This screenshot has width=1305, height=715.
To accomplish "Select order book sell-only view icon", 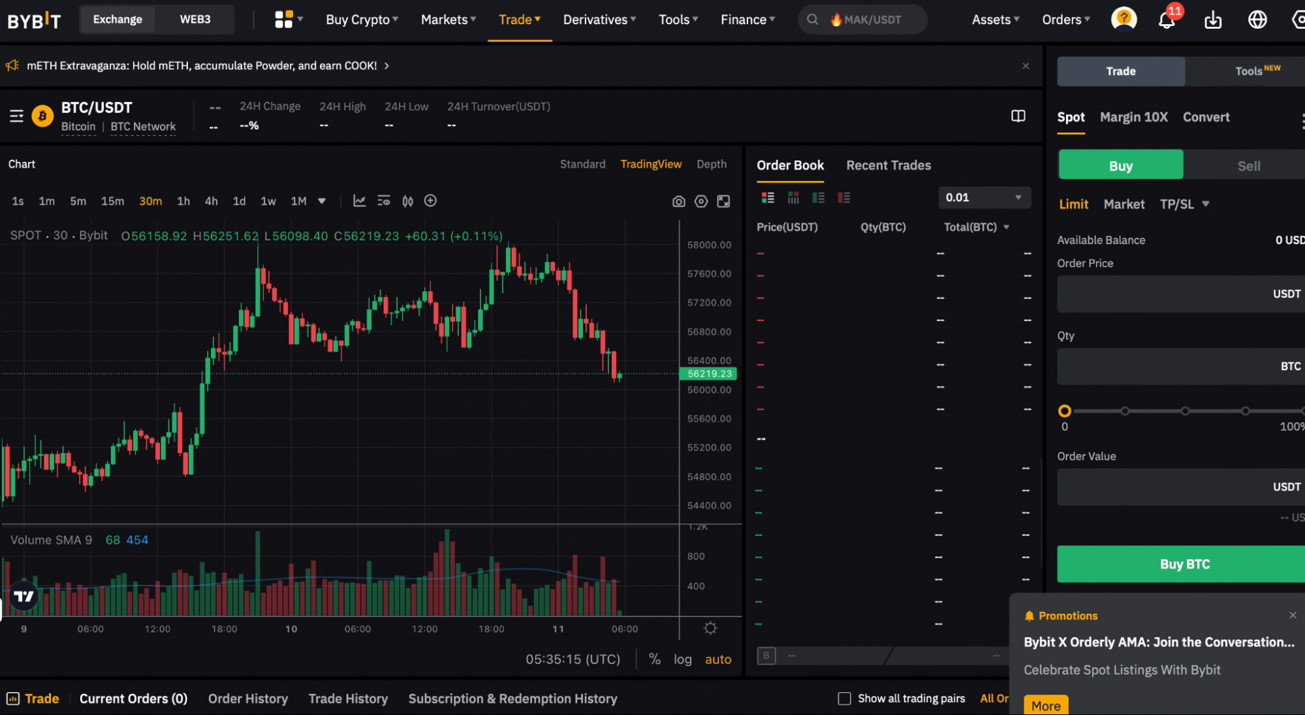I will (843, 197).
